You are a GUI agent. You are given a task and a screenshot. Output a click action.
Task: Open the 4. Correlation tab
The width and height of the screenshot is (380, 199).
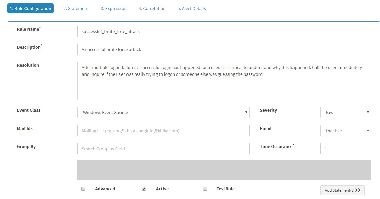coord(152,8)
